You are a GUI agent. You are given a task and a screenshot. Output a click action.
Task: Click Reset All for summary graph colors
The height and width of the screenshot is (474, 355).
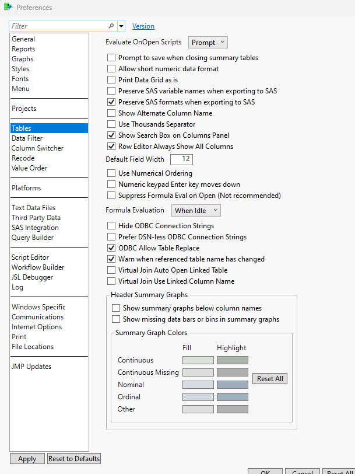270,379
